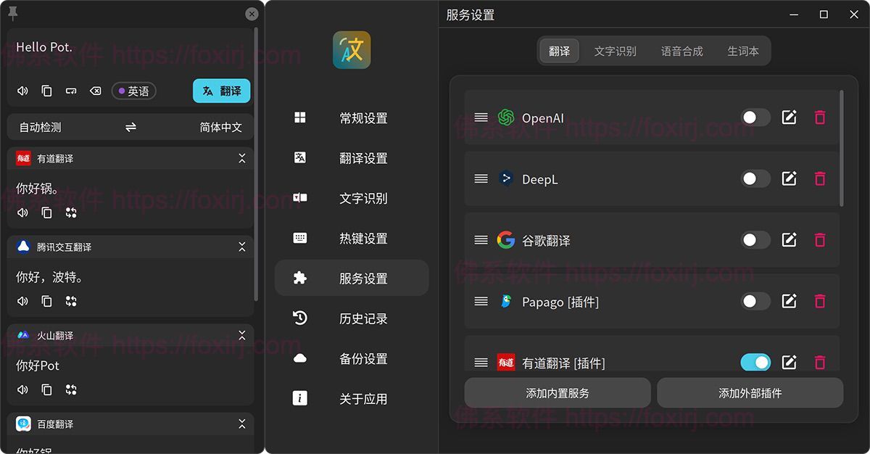Swap source and target languages

pos(130,127)
